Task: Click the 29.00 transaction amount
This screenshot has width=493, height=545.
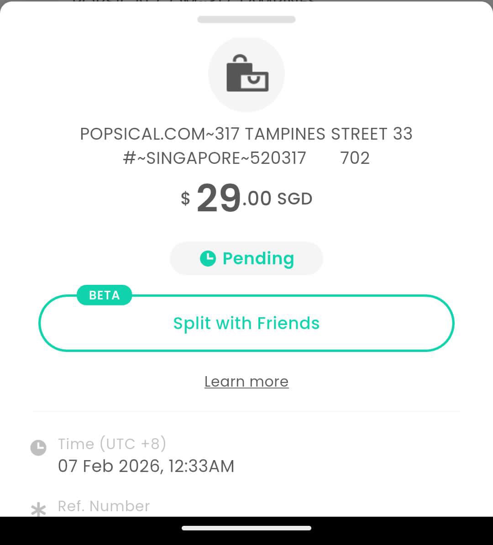Action: (x=234, y=199)
